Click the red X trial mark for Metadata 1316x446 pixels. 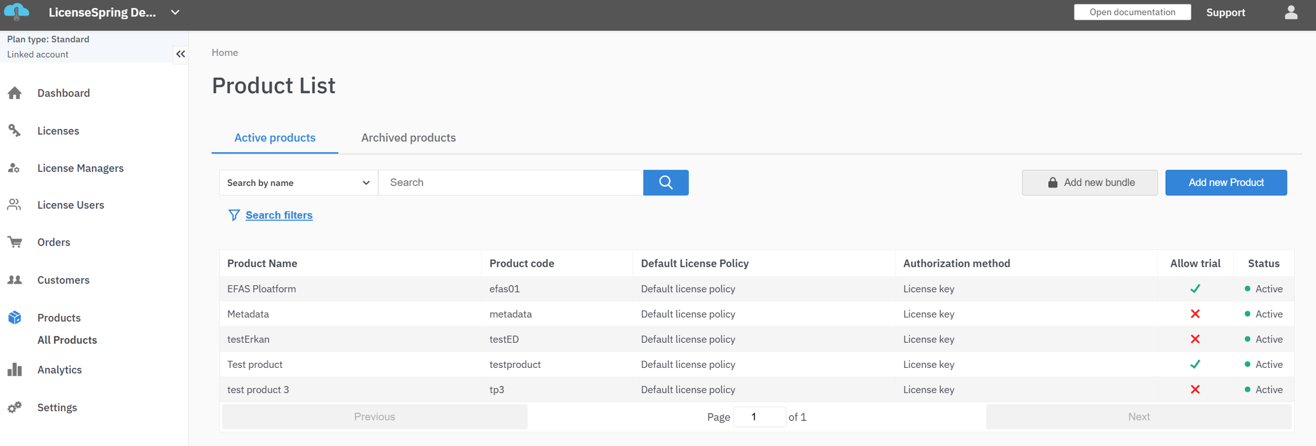pos(1195,314)
